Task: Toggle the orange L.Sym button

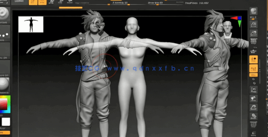Action: point(253,68)
